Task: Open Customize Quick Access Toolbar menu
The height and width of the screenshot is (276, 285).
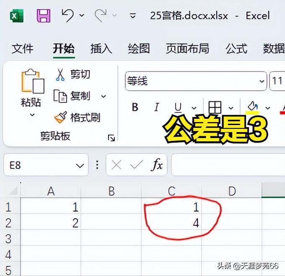Action: pos(133,16)
